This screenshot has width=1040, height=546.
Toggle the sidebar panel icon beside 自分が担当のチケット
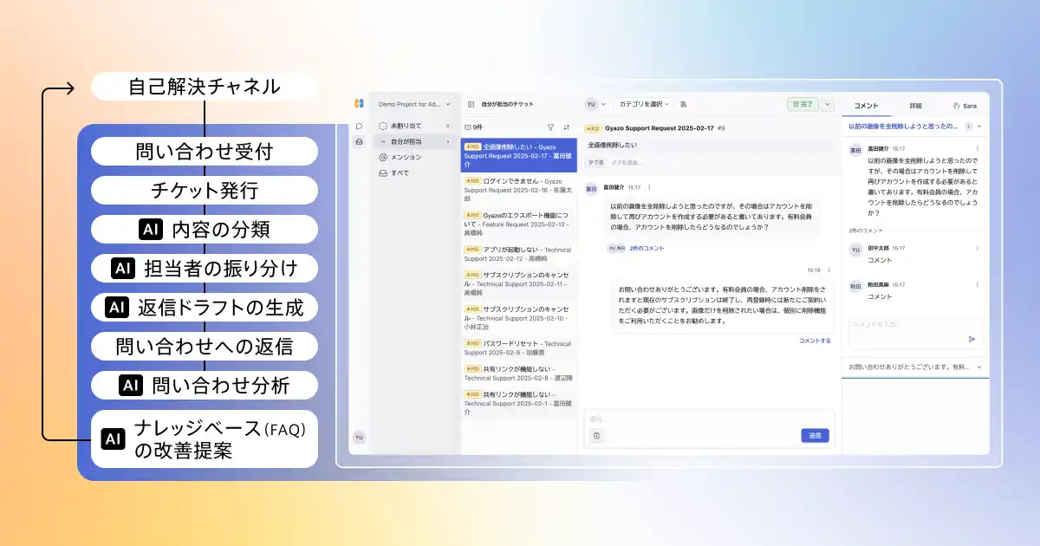(x=471, y=104)
